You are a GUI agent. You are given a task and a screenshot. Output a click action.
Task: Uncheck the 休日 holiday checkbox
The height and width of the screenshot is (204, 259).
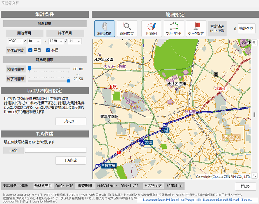point(48,50)
